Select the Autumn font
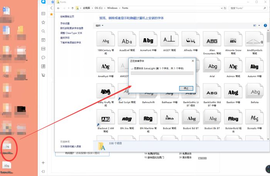Screen dimensions: 270x176 tap(255, 68)
